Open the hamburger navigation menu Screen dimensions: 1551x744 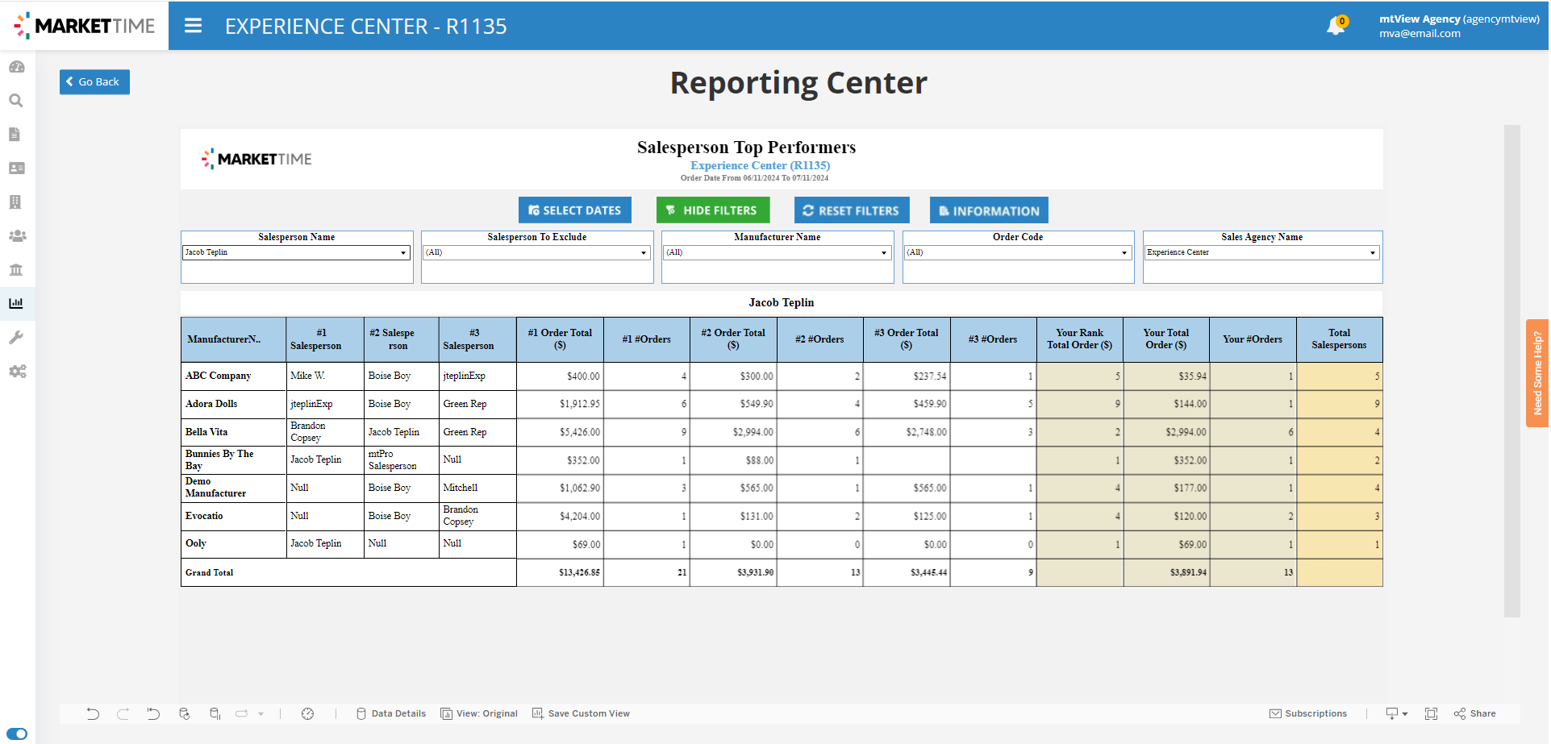pos(193,26)
